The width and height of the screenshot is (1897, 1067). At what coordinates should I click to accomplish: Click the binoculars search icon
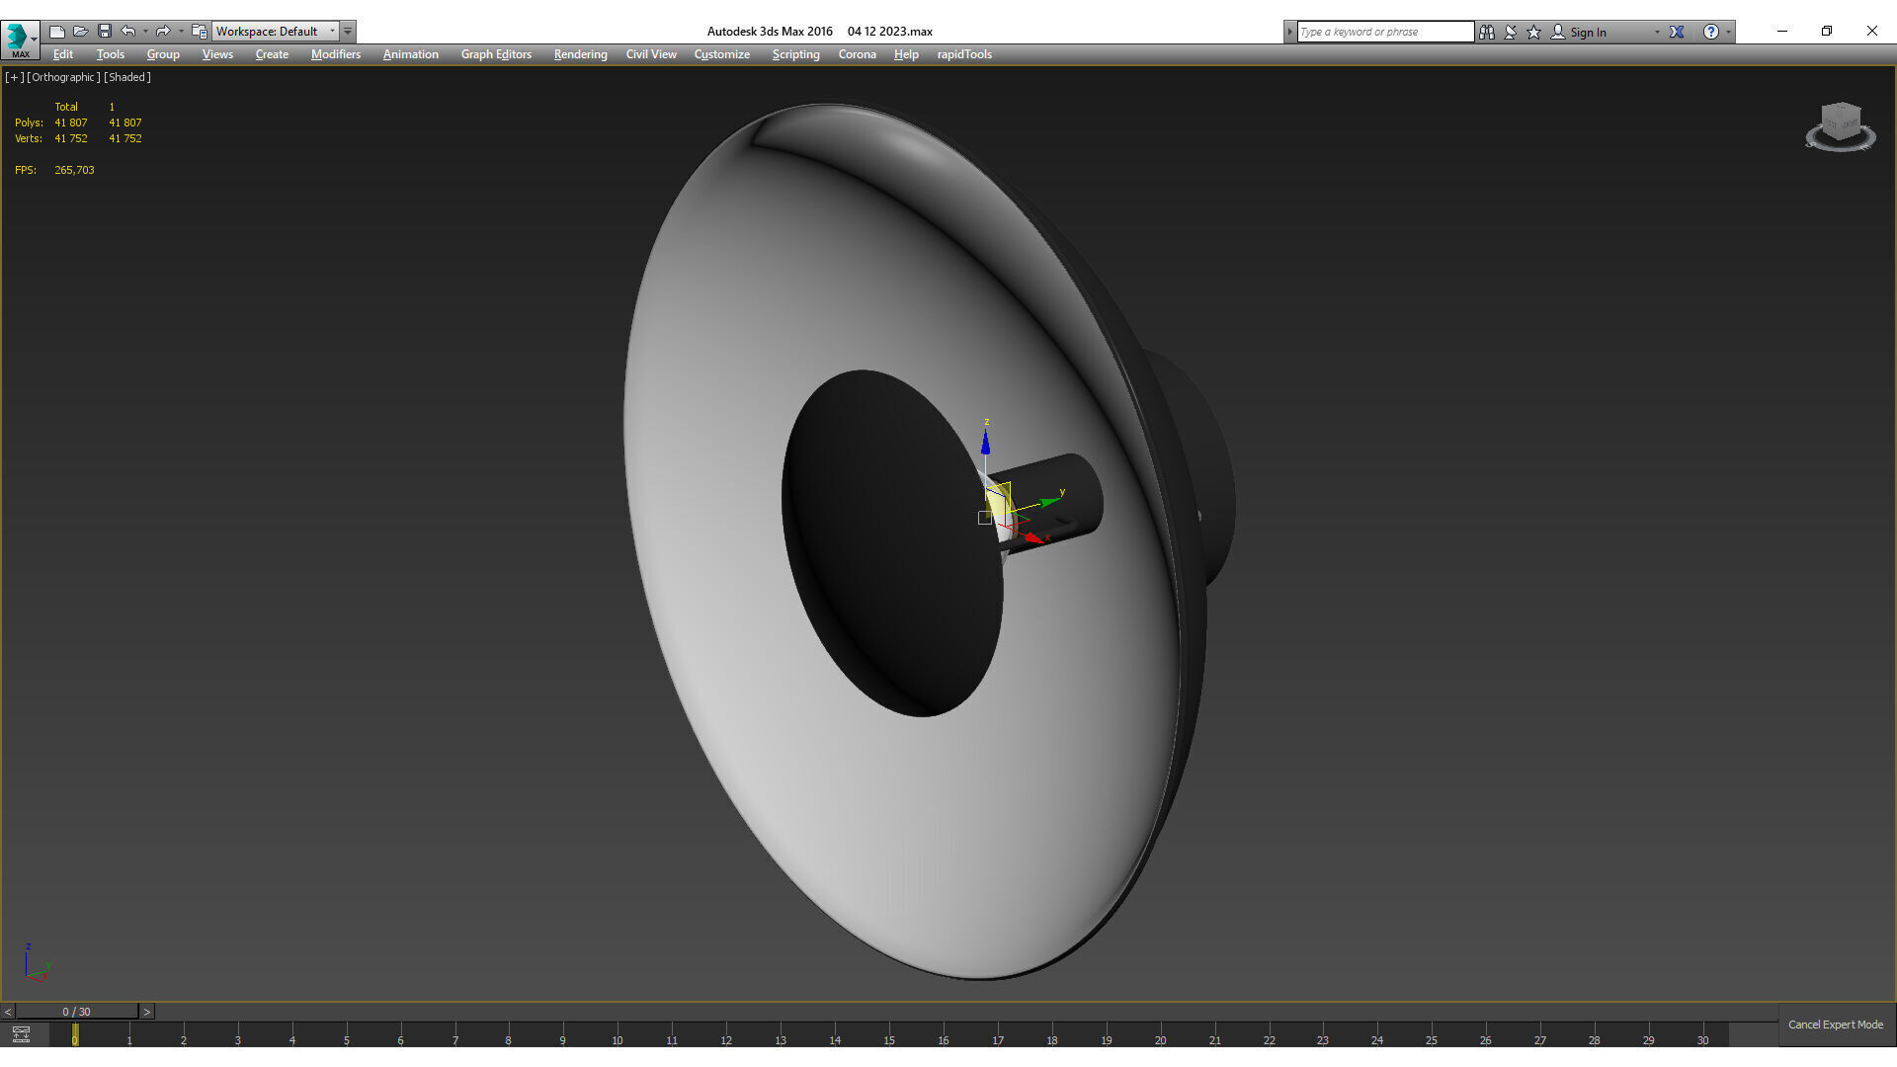[x=1487, y=32]
